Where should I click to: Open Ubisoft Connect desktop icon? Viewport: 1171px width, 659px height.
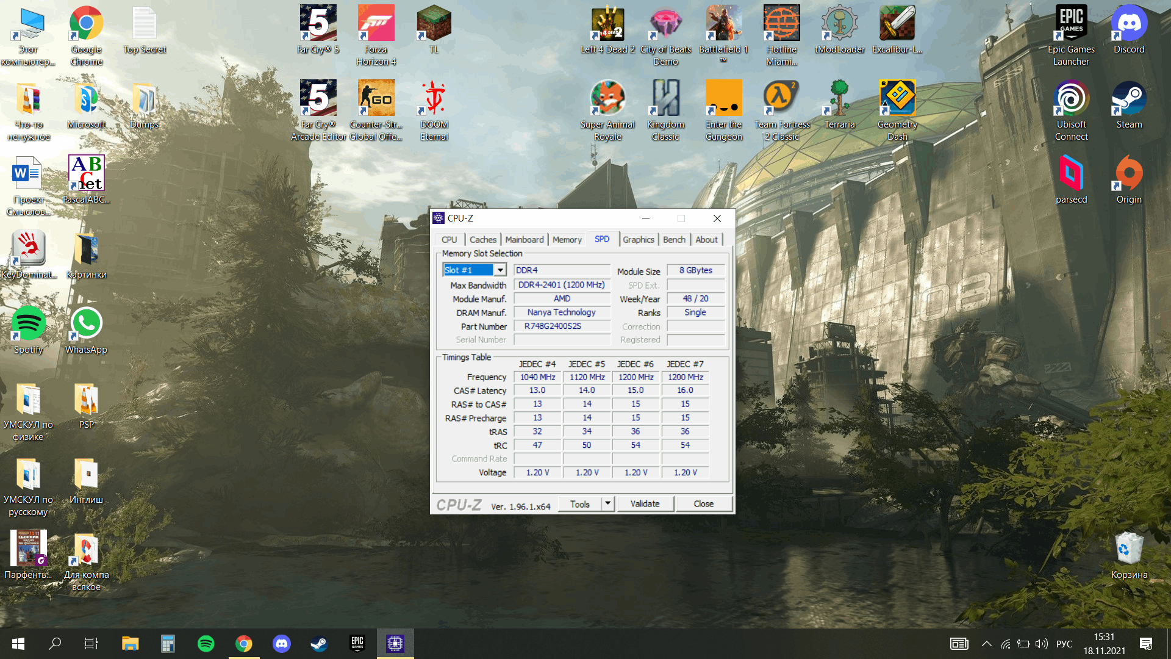pos(1071,110)
